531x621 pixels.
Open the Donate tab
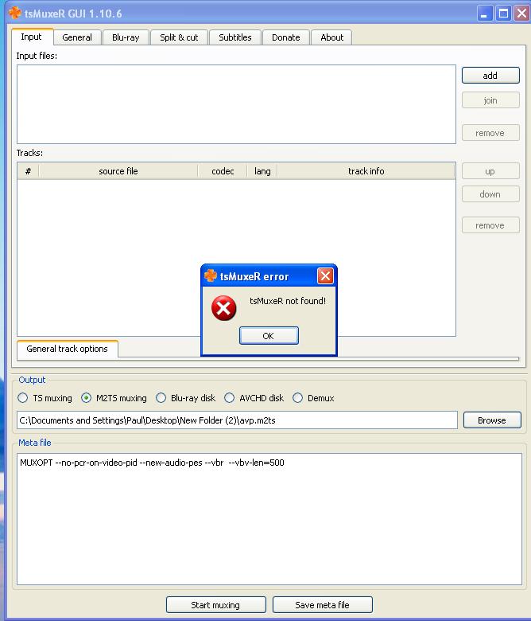tap(286, 37)
